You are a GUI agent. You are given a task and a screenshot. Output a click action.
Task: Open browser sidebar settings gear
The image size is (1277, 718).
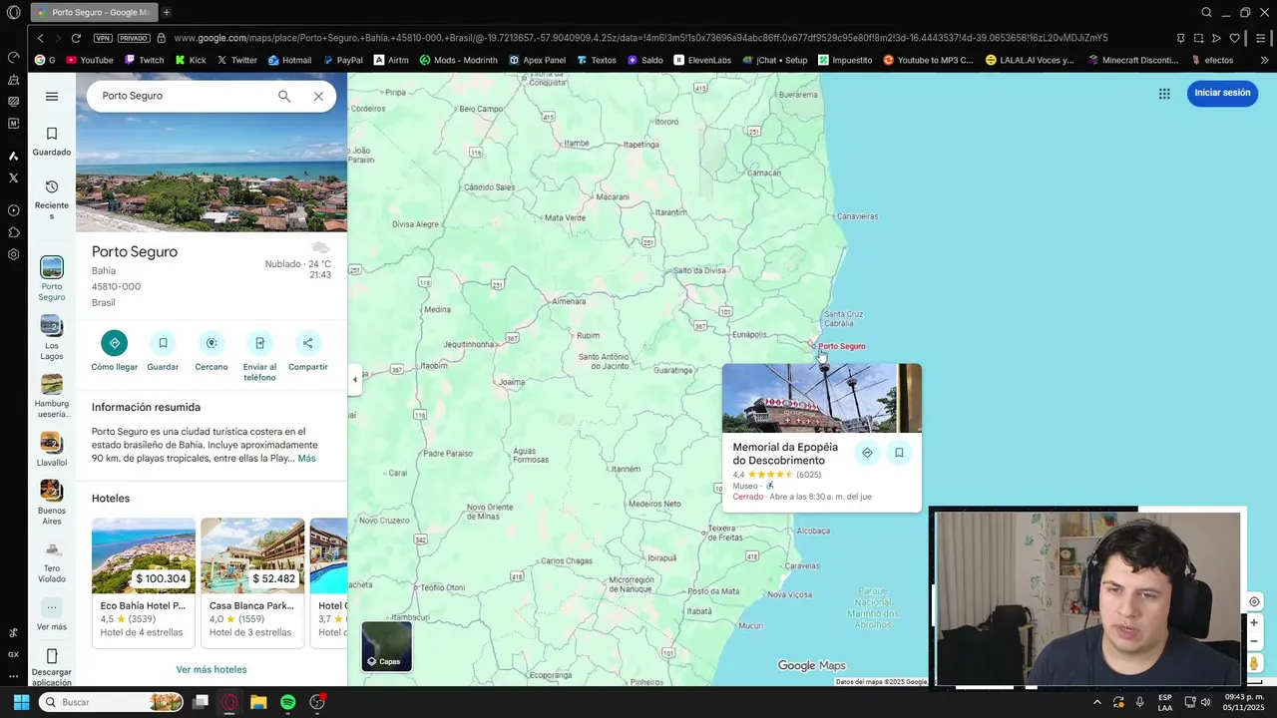13,254
